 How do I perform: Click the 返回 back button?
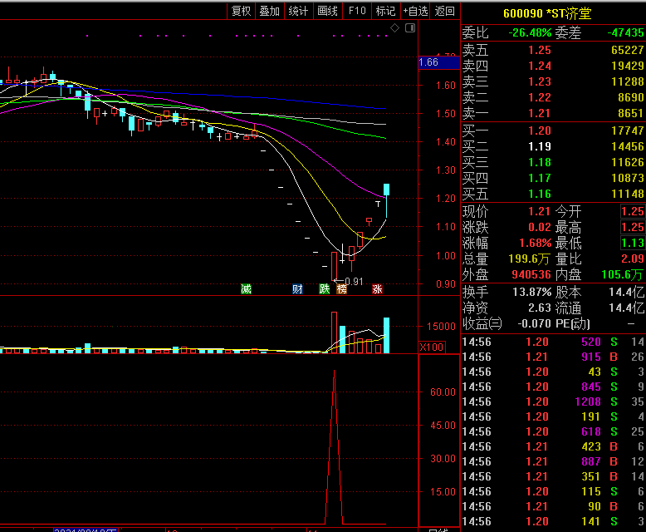click(445, 11)
